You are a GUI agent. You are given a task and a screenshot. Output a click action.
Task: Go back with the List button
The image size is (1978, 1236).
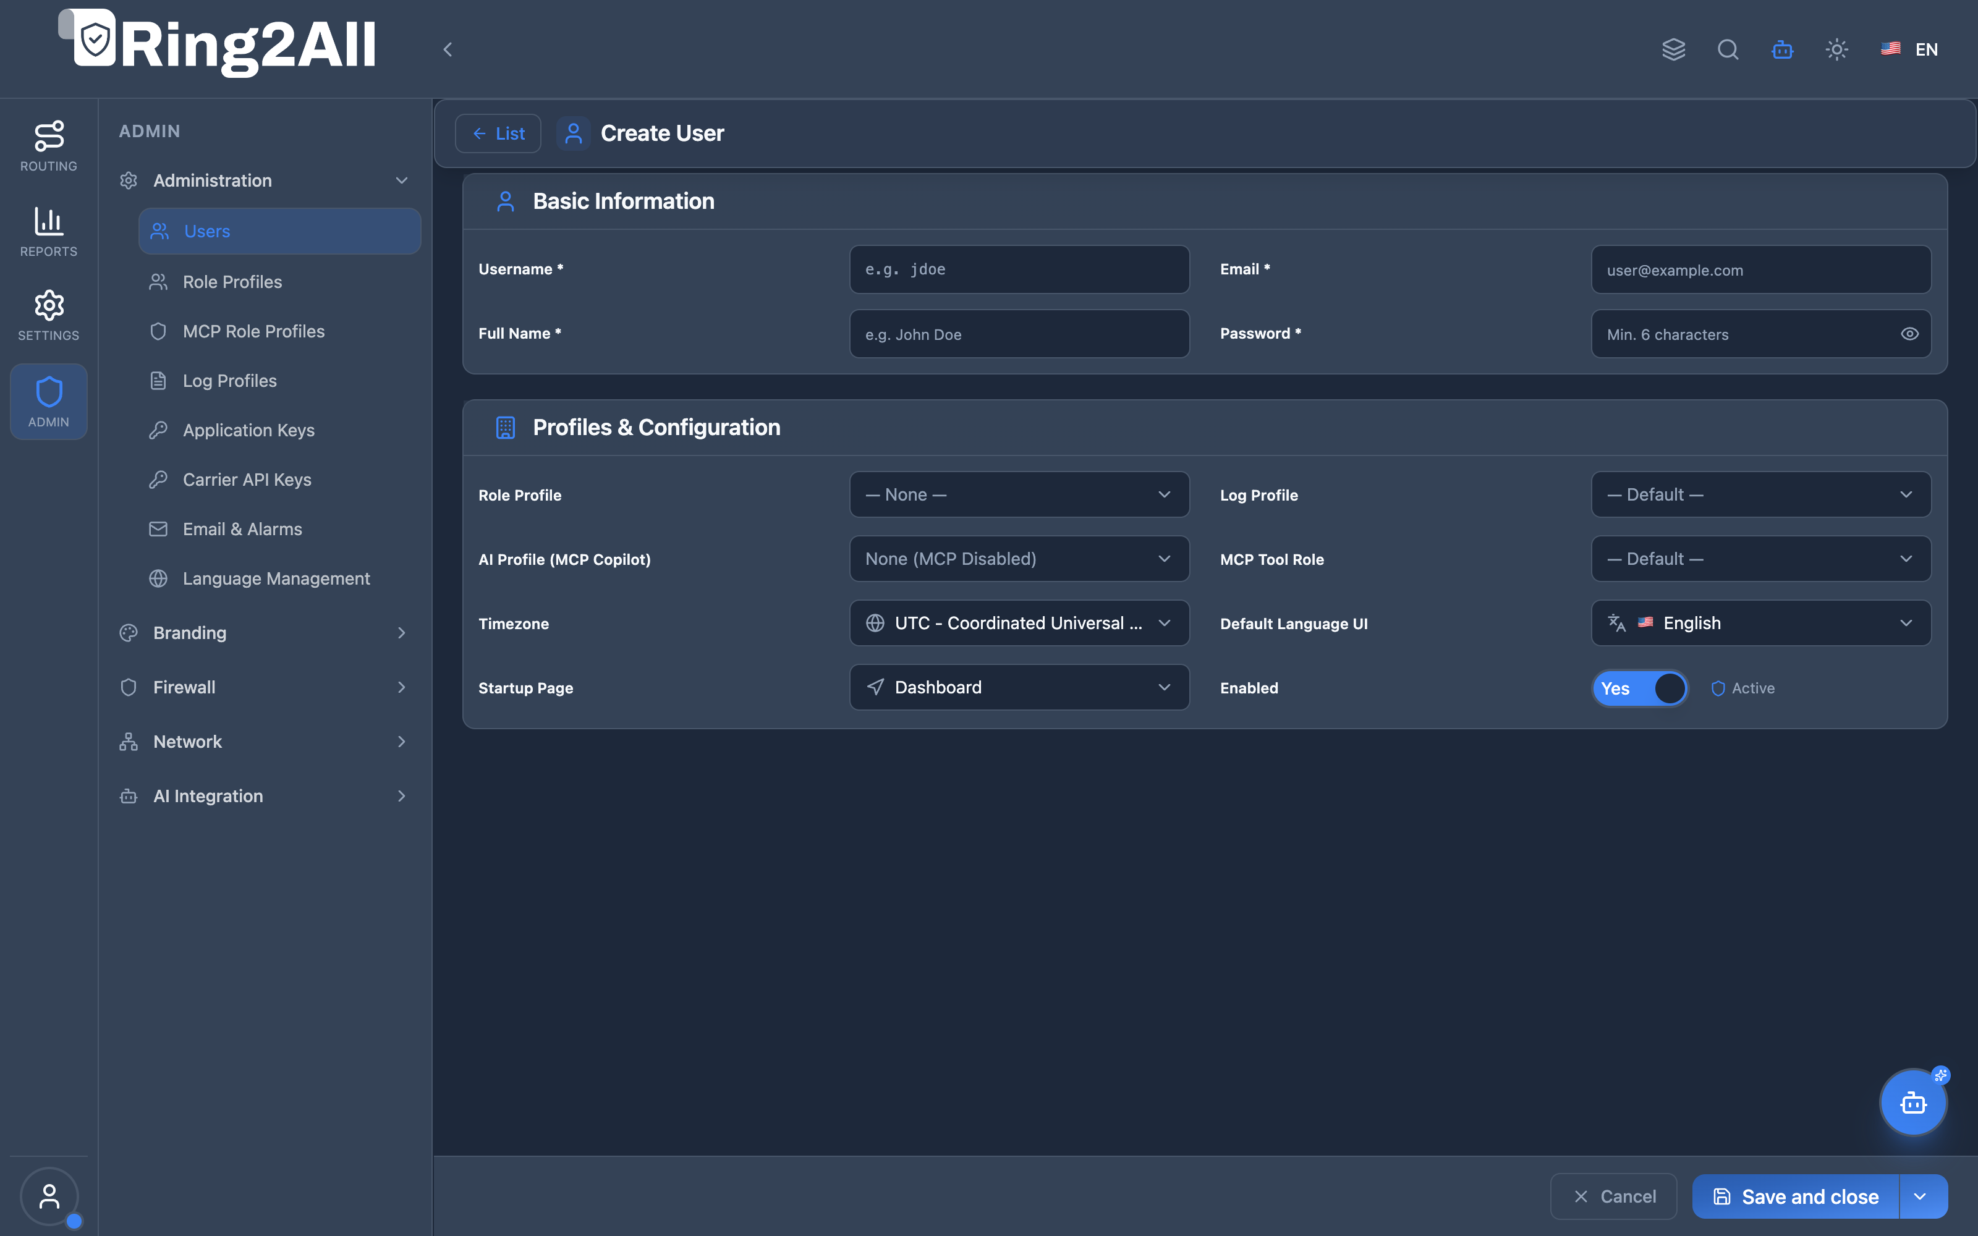pyautogui.click(x=498, y=133)
